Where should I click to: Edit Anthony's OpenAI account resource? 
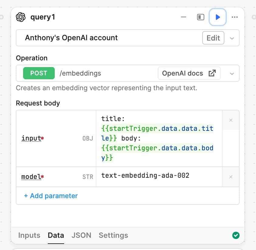click(x=213, y=38)
